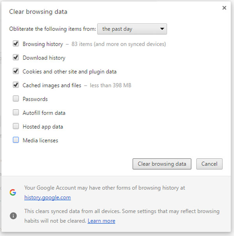Tick the Autofill form data checkbox
The width and height of the screenshot is (234, 236).
pyautogui.click(x=16, y=113)
